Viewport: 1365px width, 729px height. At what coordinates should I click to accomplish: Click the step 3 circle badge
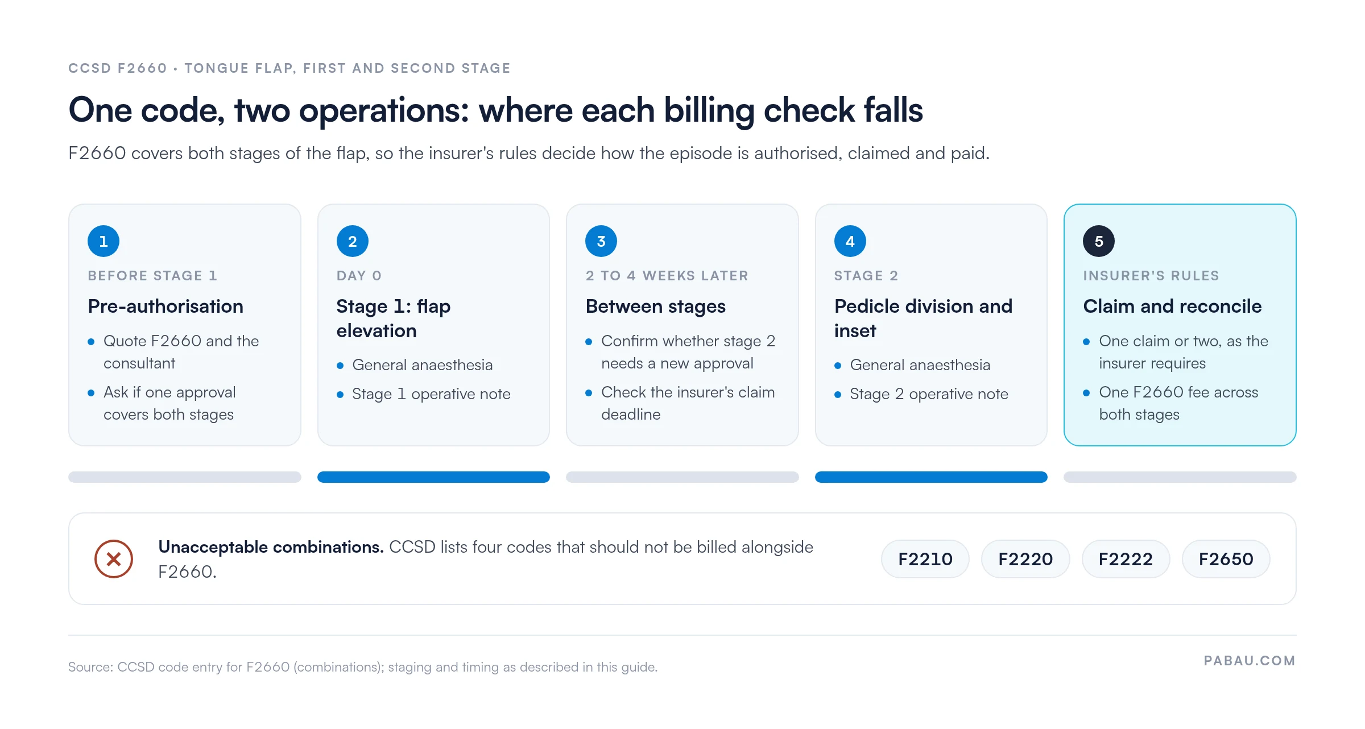[601, 241]
